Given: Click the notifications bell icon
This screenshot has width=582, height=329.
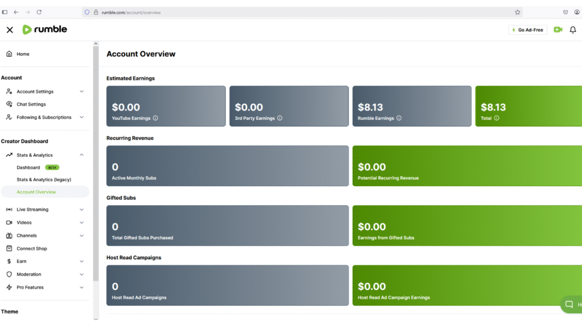Looking at the screenshot, I should [573, 29].
